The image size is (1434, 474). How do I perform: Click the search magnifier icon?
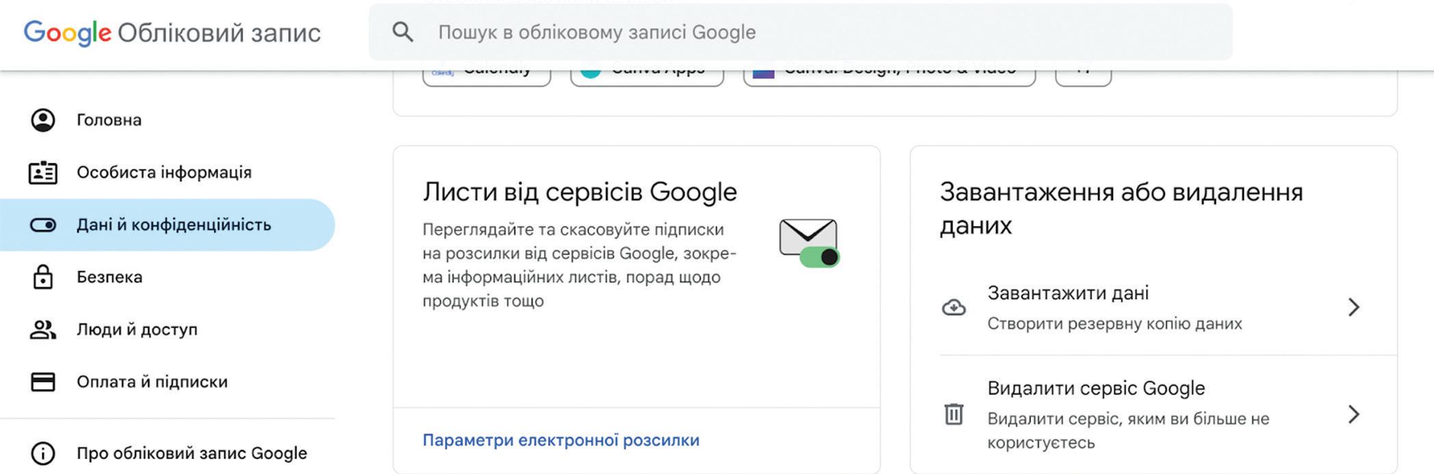pos(403,32)
